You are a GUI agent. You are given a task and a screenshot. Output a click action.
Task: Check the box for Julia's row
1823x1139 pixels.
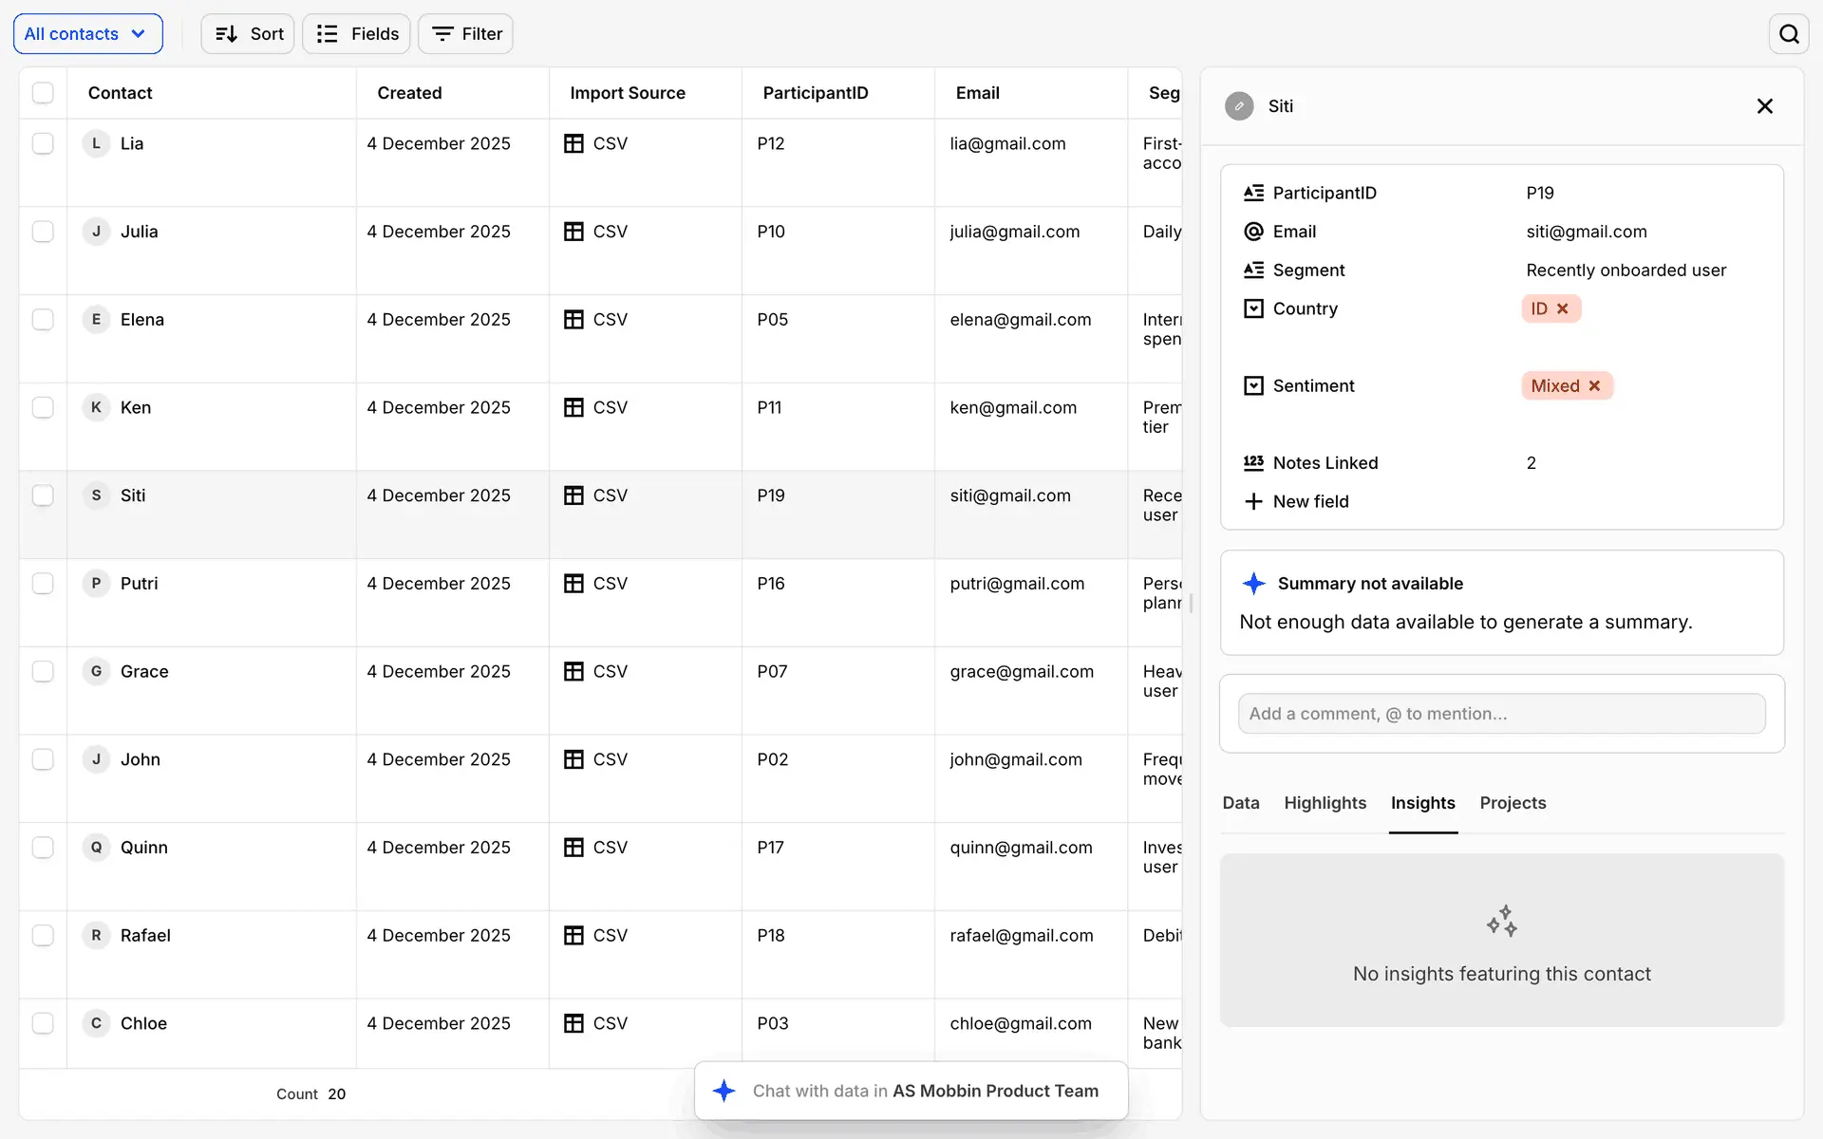[43, 232]
